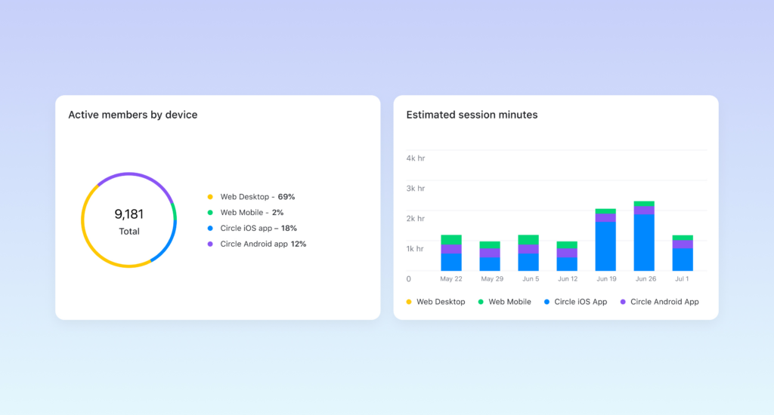
Task: Click the Jun 5 bar in chart
Action: coord(528,253)
